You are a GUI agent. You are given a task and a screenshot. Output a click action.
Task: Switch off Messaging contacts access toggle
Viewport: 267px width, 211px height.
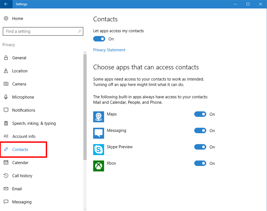tap(200, 131)
